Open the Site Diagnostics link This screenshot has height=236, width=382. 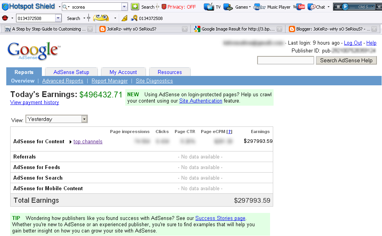tap(154, 81)
